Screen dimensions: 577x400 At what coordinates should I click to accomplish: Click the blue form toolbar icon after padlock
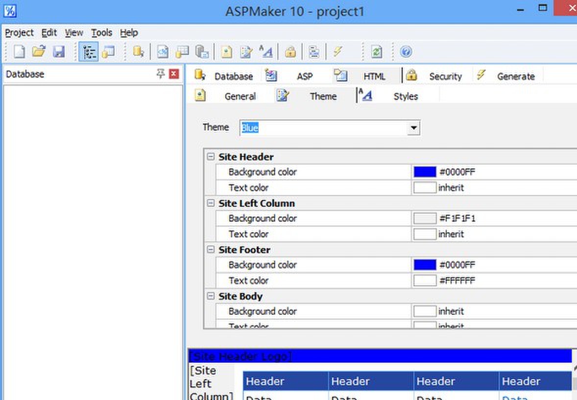tap(314, 51)
